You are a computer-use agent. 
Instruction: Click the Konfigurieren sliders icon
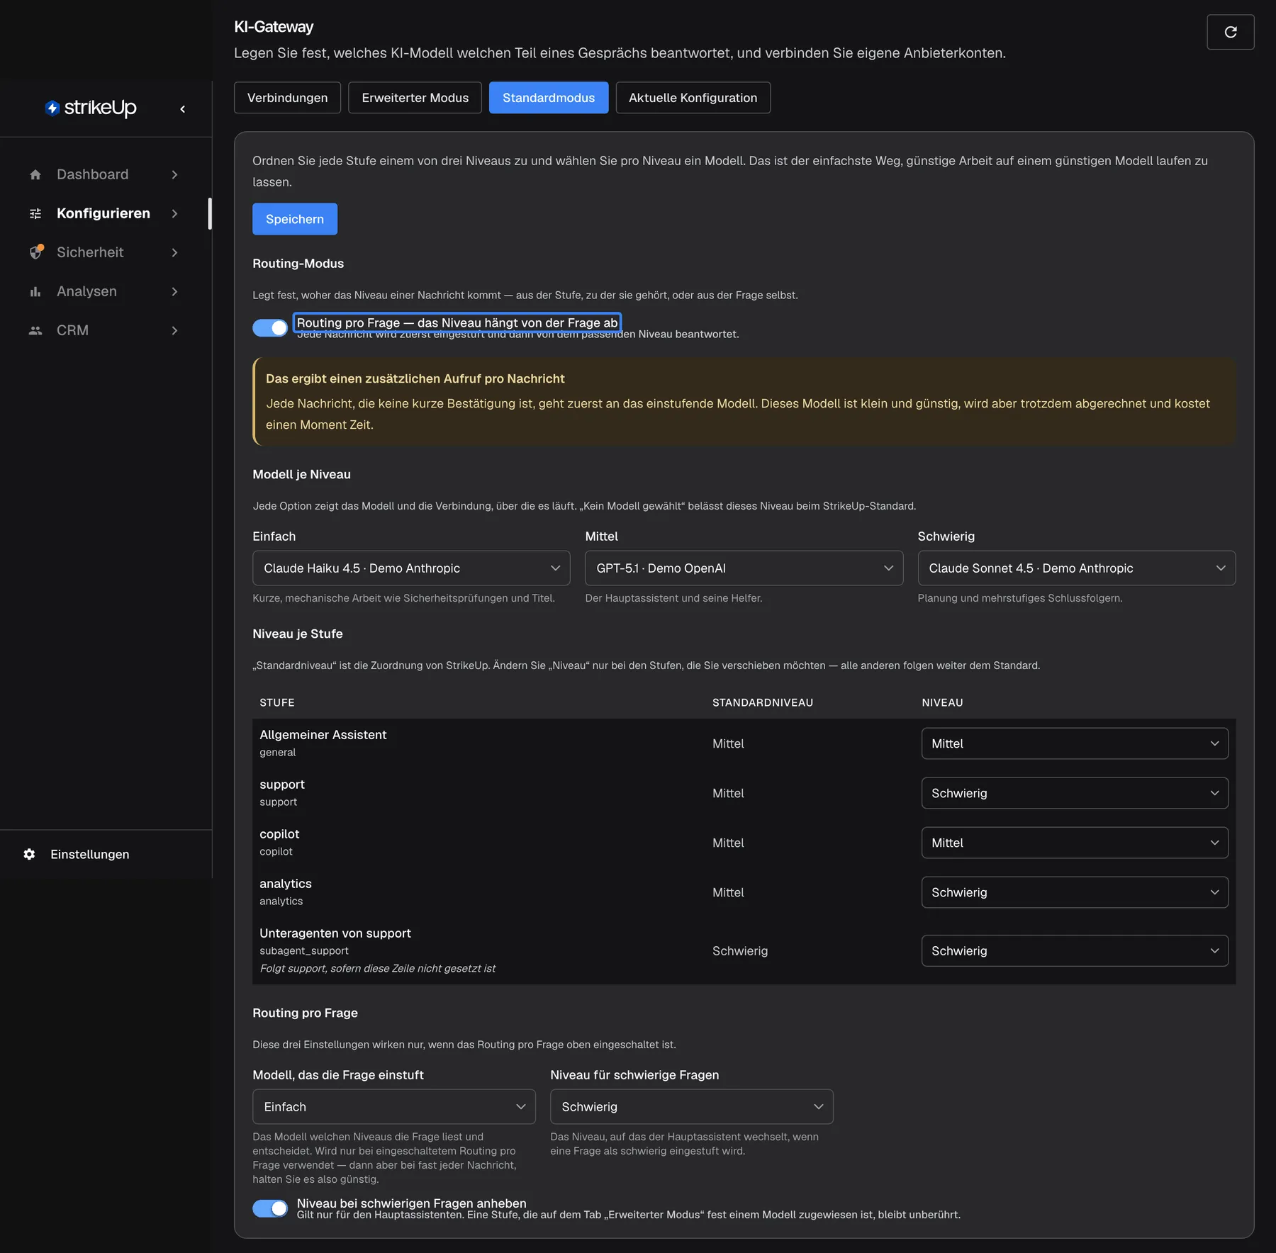point(35,213)
